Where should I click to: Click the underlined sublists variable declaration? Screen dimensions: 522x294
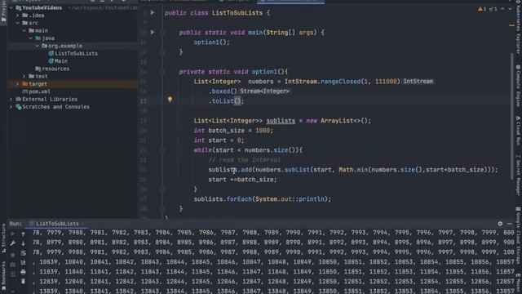coord(281,121)
